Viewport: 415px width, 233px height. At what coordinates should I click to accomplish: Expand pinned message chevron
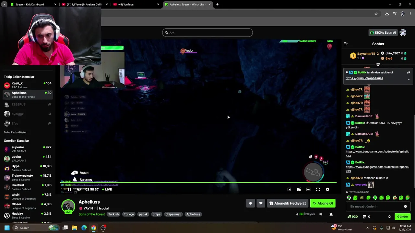click(x=409, y=79)
